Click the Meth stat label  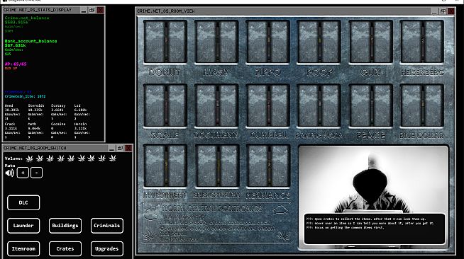point(32,124)
